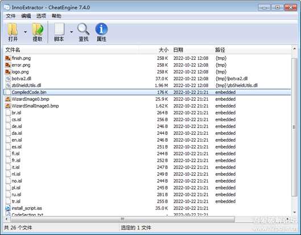
Task: Sort by the 大小 column header
Action: (163, 50)
